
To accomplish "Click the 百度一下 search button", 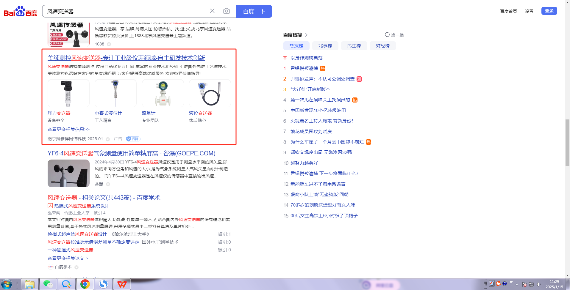I will coord(254,11).
